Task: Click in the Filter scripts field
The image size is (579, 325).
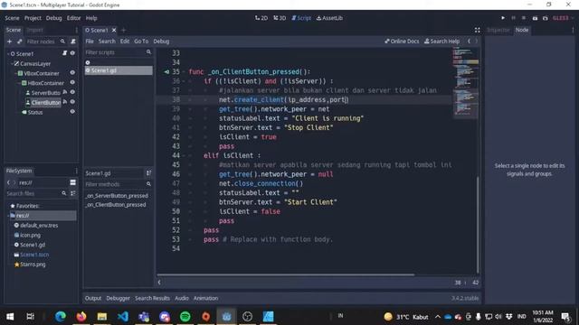Action: pos(119,52)
